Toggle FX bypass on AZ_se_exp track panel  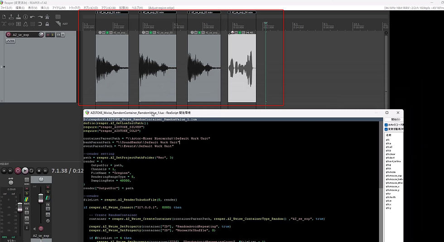63,35
